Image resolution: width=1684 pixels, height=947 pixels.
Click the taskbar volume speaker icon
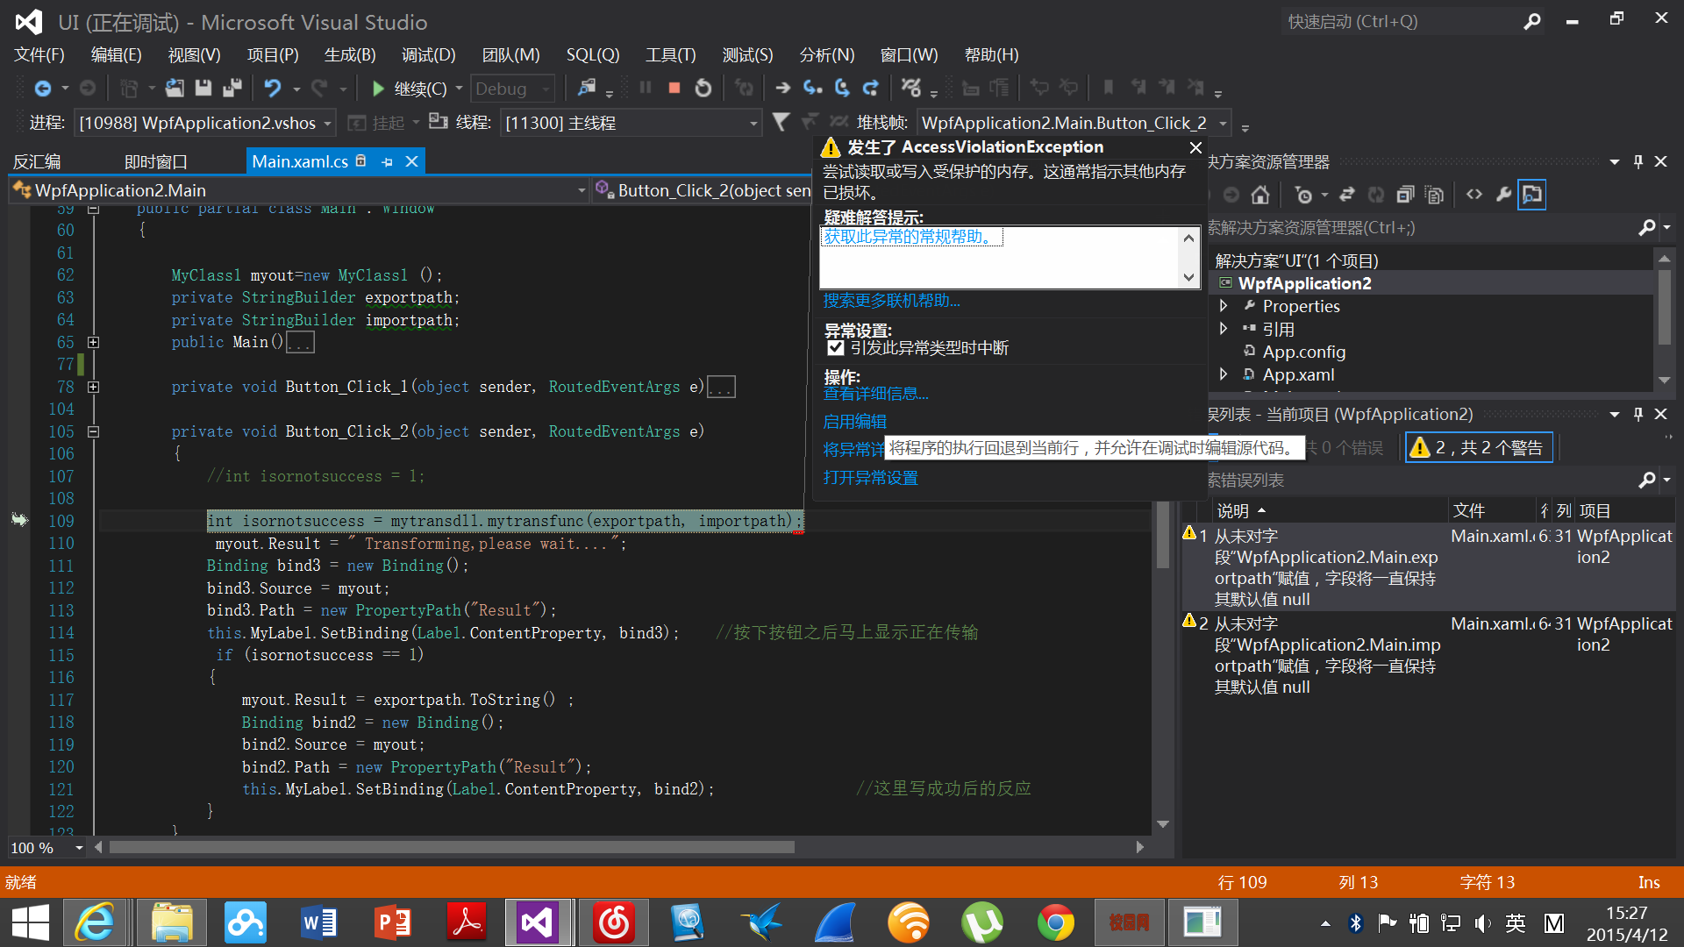(x=1482, y=922)
